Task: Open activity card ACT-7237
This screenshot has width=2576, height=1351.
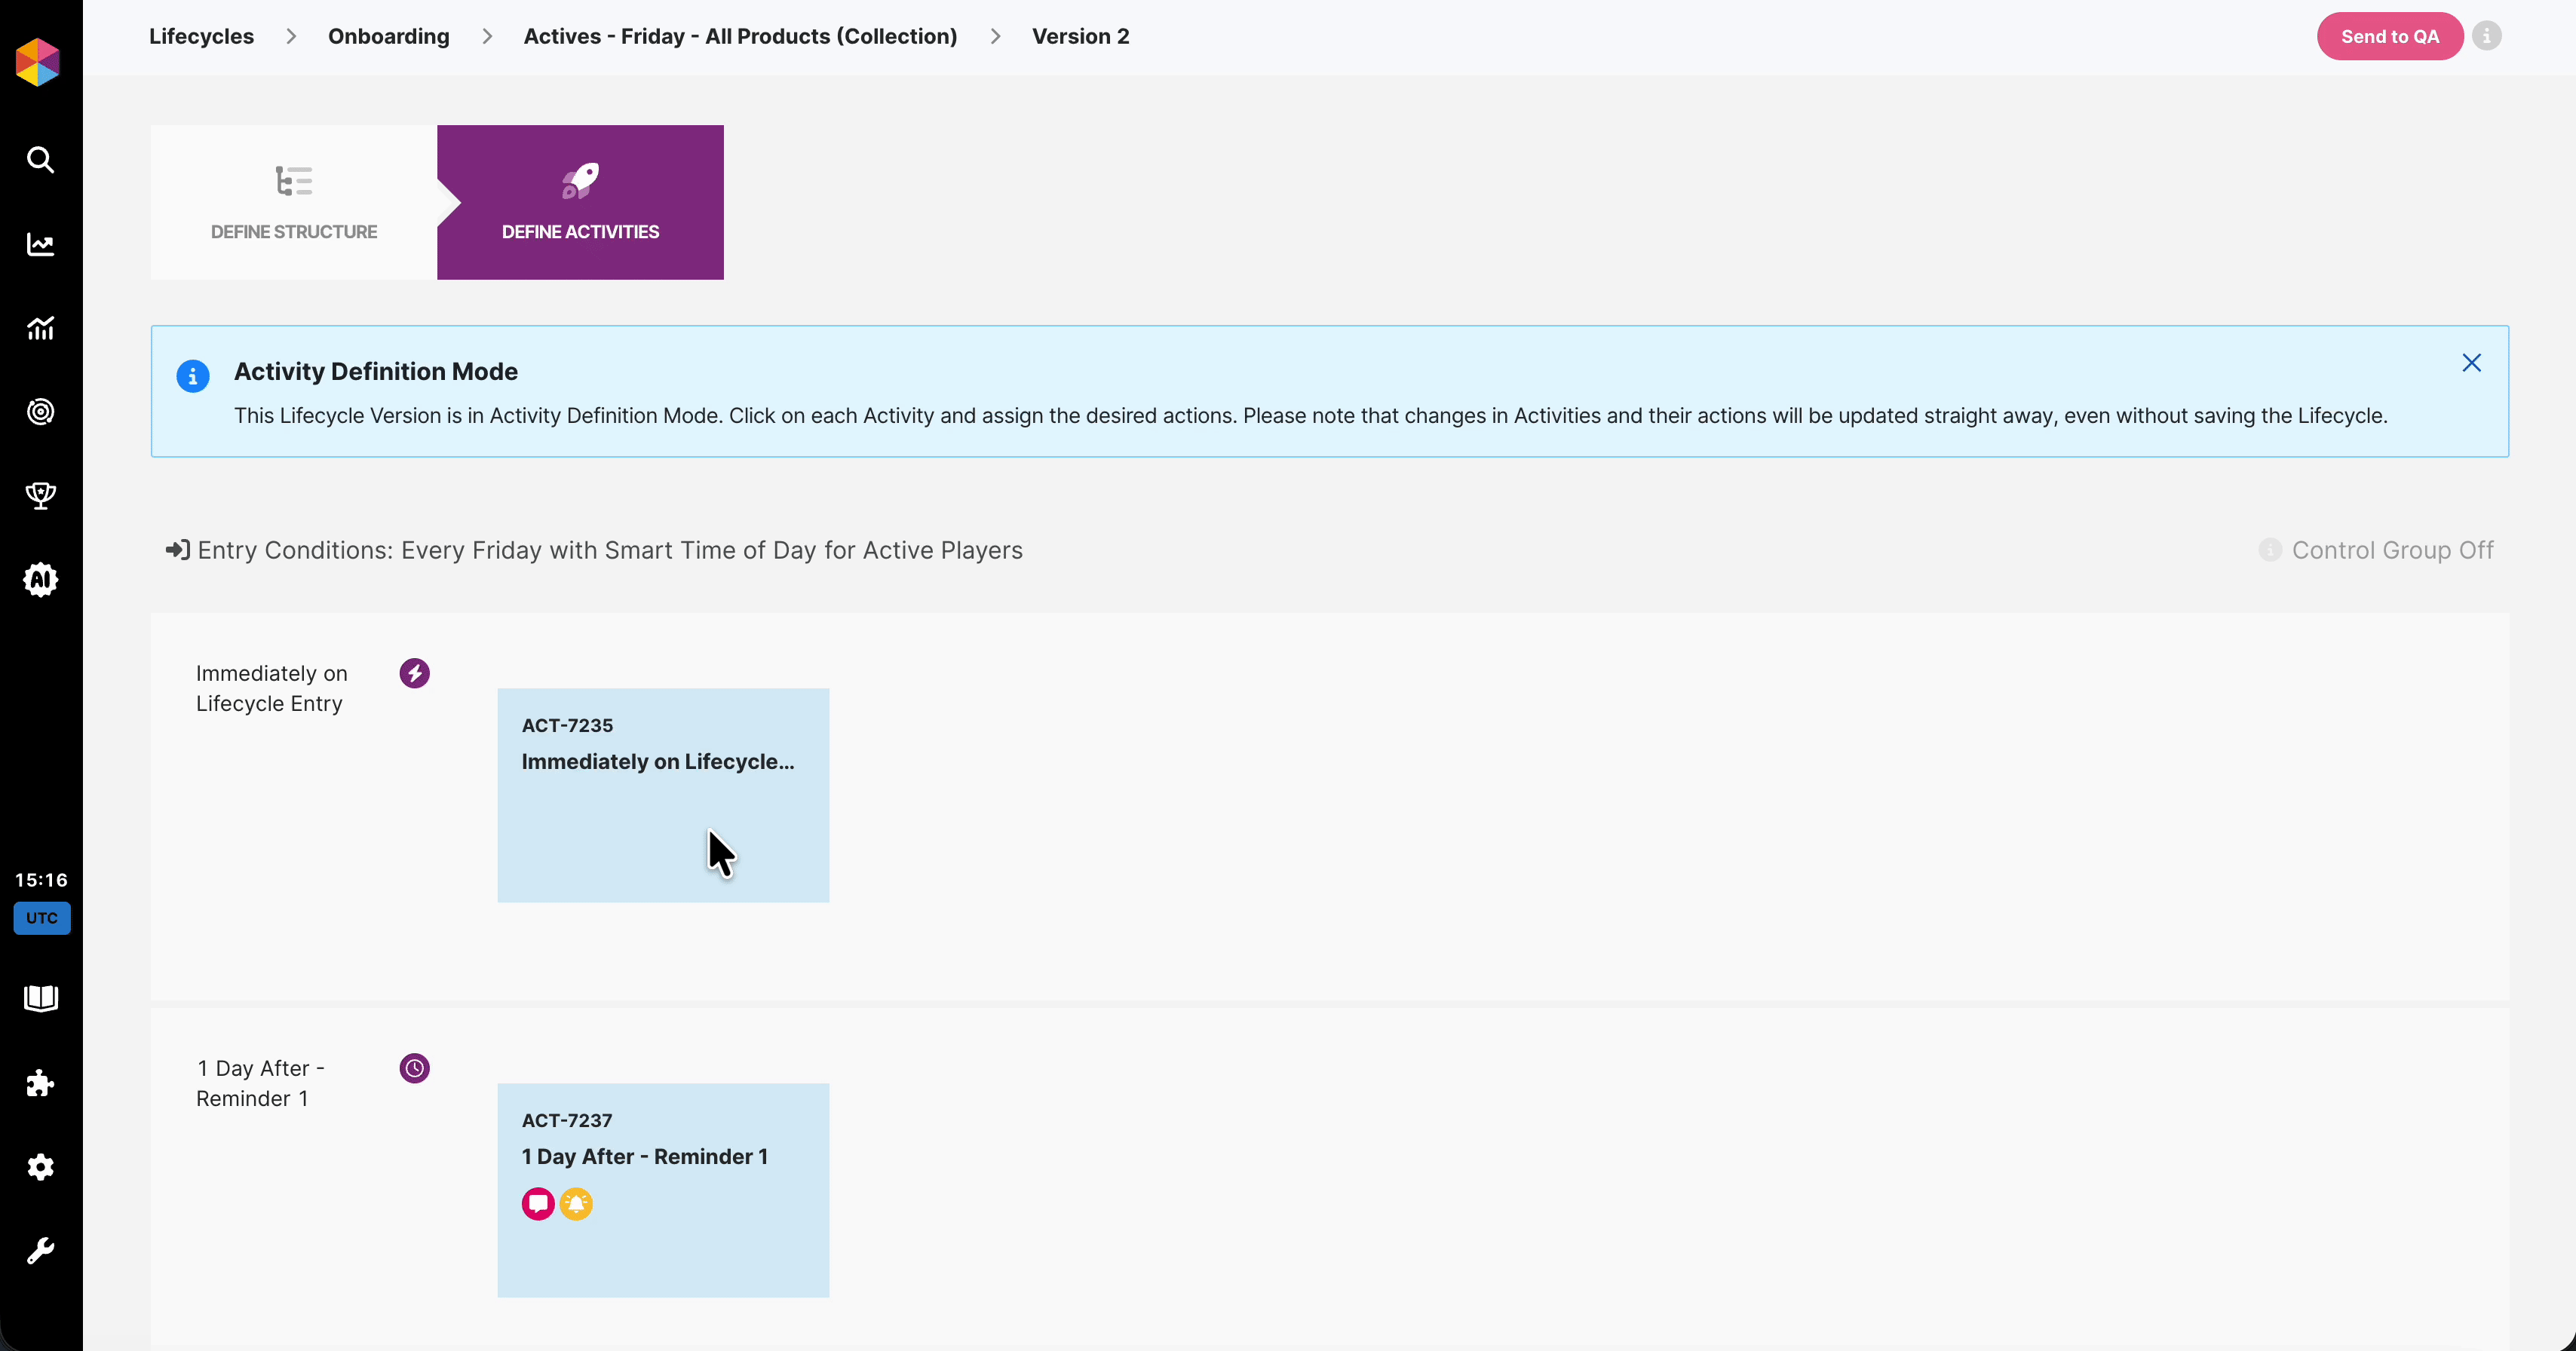Action: (662, 1190)
